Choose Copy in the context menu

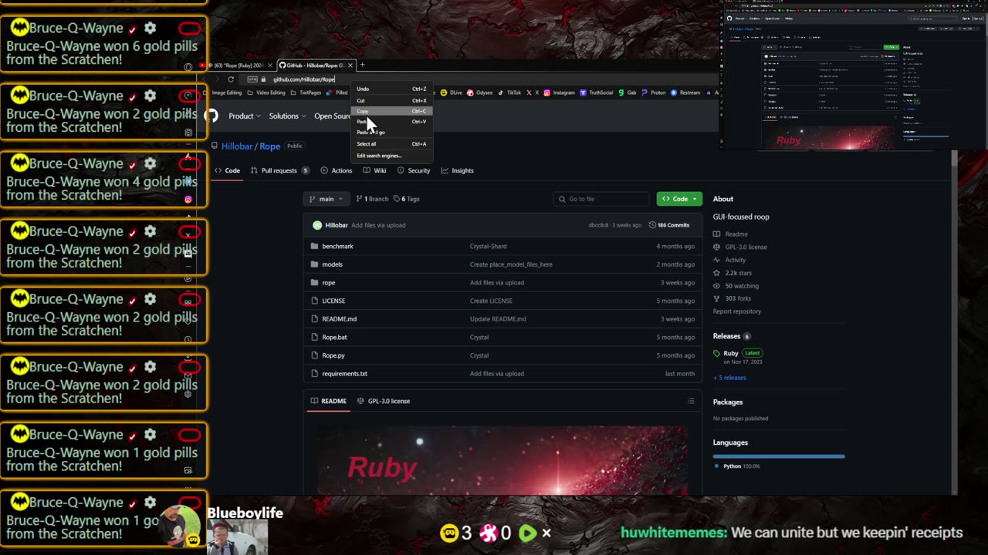[391, 111]
